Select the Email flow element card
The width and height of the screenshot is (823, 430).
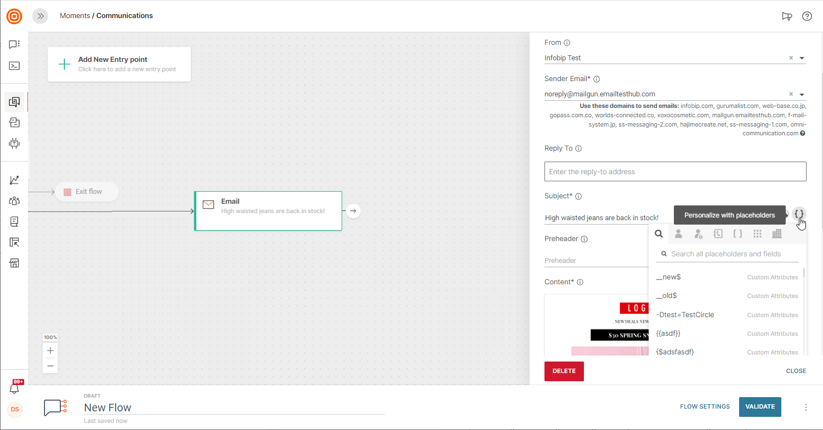coord(268,211)
